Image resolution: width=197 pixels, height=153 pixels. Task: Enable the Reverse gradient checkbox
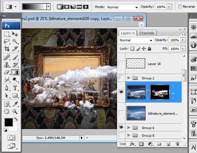[x=180, y=6]
